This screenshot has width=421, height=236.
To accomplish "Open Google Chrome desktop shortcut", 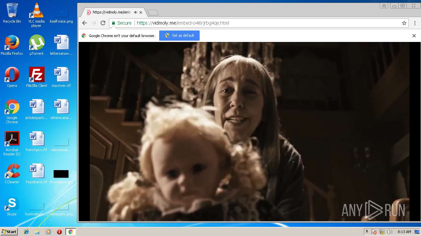I will [12, 111].
